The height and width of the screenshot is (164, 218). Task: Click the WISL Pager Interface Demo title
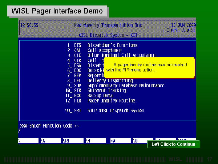point(57,11)
